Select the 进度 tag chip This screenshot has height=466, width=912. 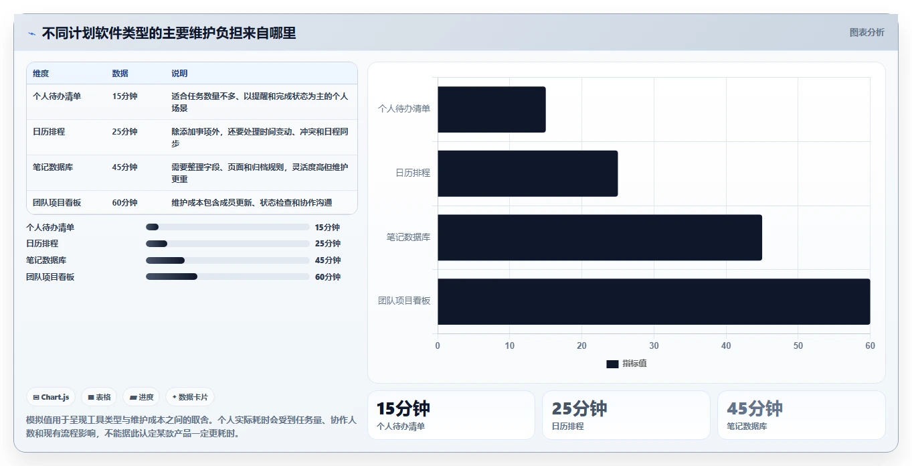point(141,397)
